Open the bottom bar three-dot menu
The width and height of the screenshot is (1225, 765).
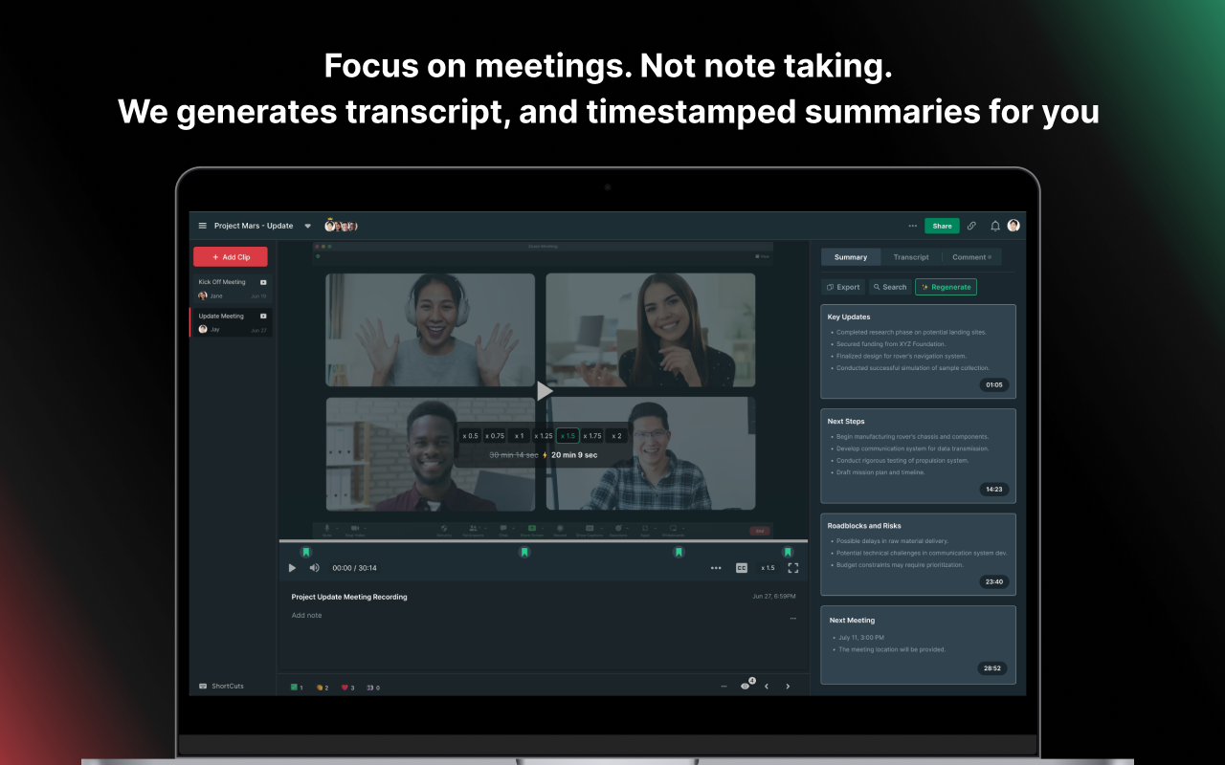coord(724,687)
